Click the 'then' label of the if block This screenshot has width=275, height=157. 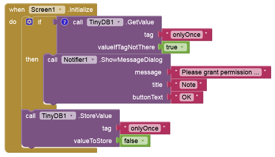tap(32, 60)
